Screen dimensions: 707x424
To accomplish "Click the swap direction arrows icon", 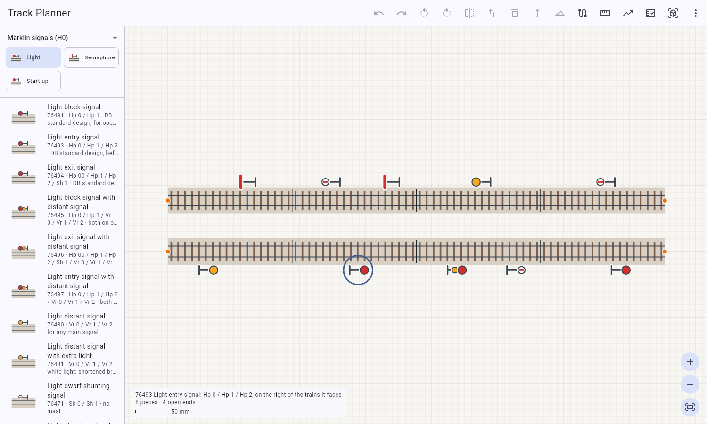I will pos(492,13).
